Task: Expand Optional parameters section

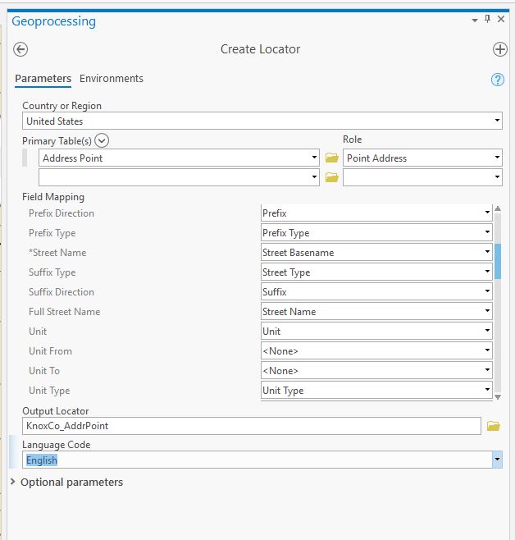Action: point(12,482)
